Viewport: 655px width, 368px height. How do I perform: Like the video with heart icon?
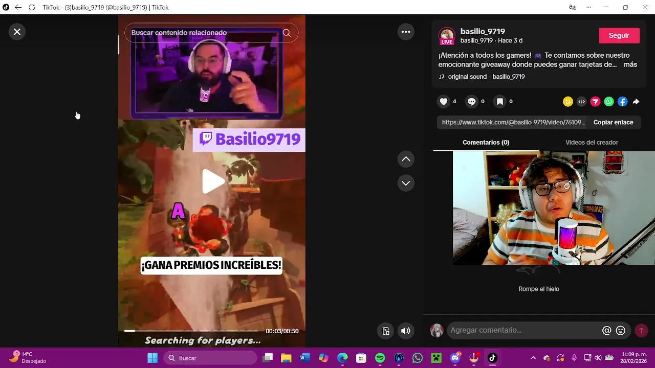click(x=444, y=102)
